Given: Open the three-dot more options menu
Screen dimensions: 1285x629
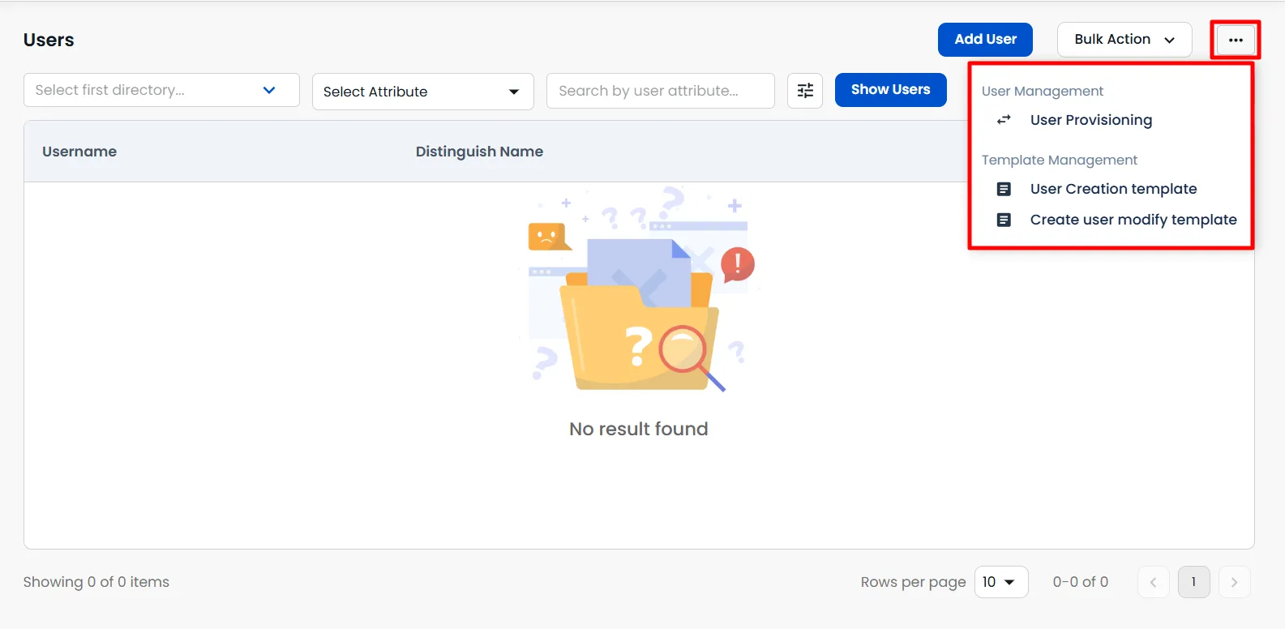Looking at the screenshot, I should [x=1236, y=40].
